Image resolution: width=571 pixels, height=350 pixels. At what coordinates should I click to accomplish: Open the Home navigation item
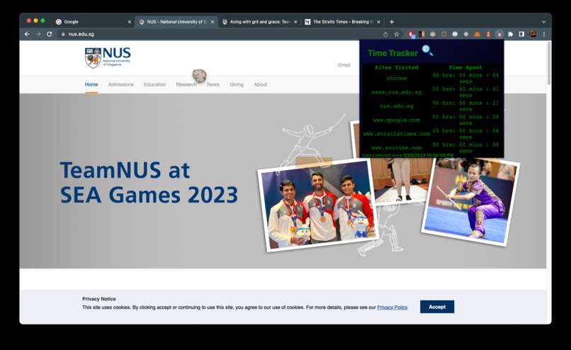[91, 84]
